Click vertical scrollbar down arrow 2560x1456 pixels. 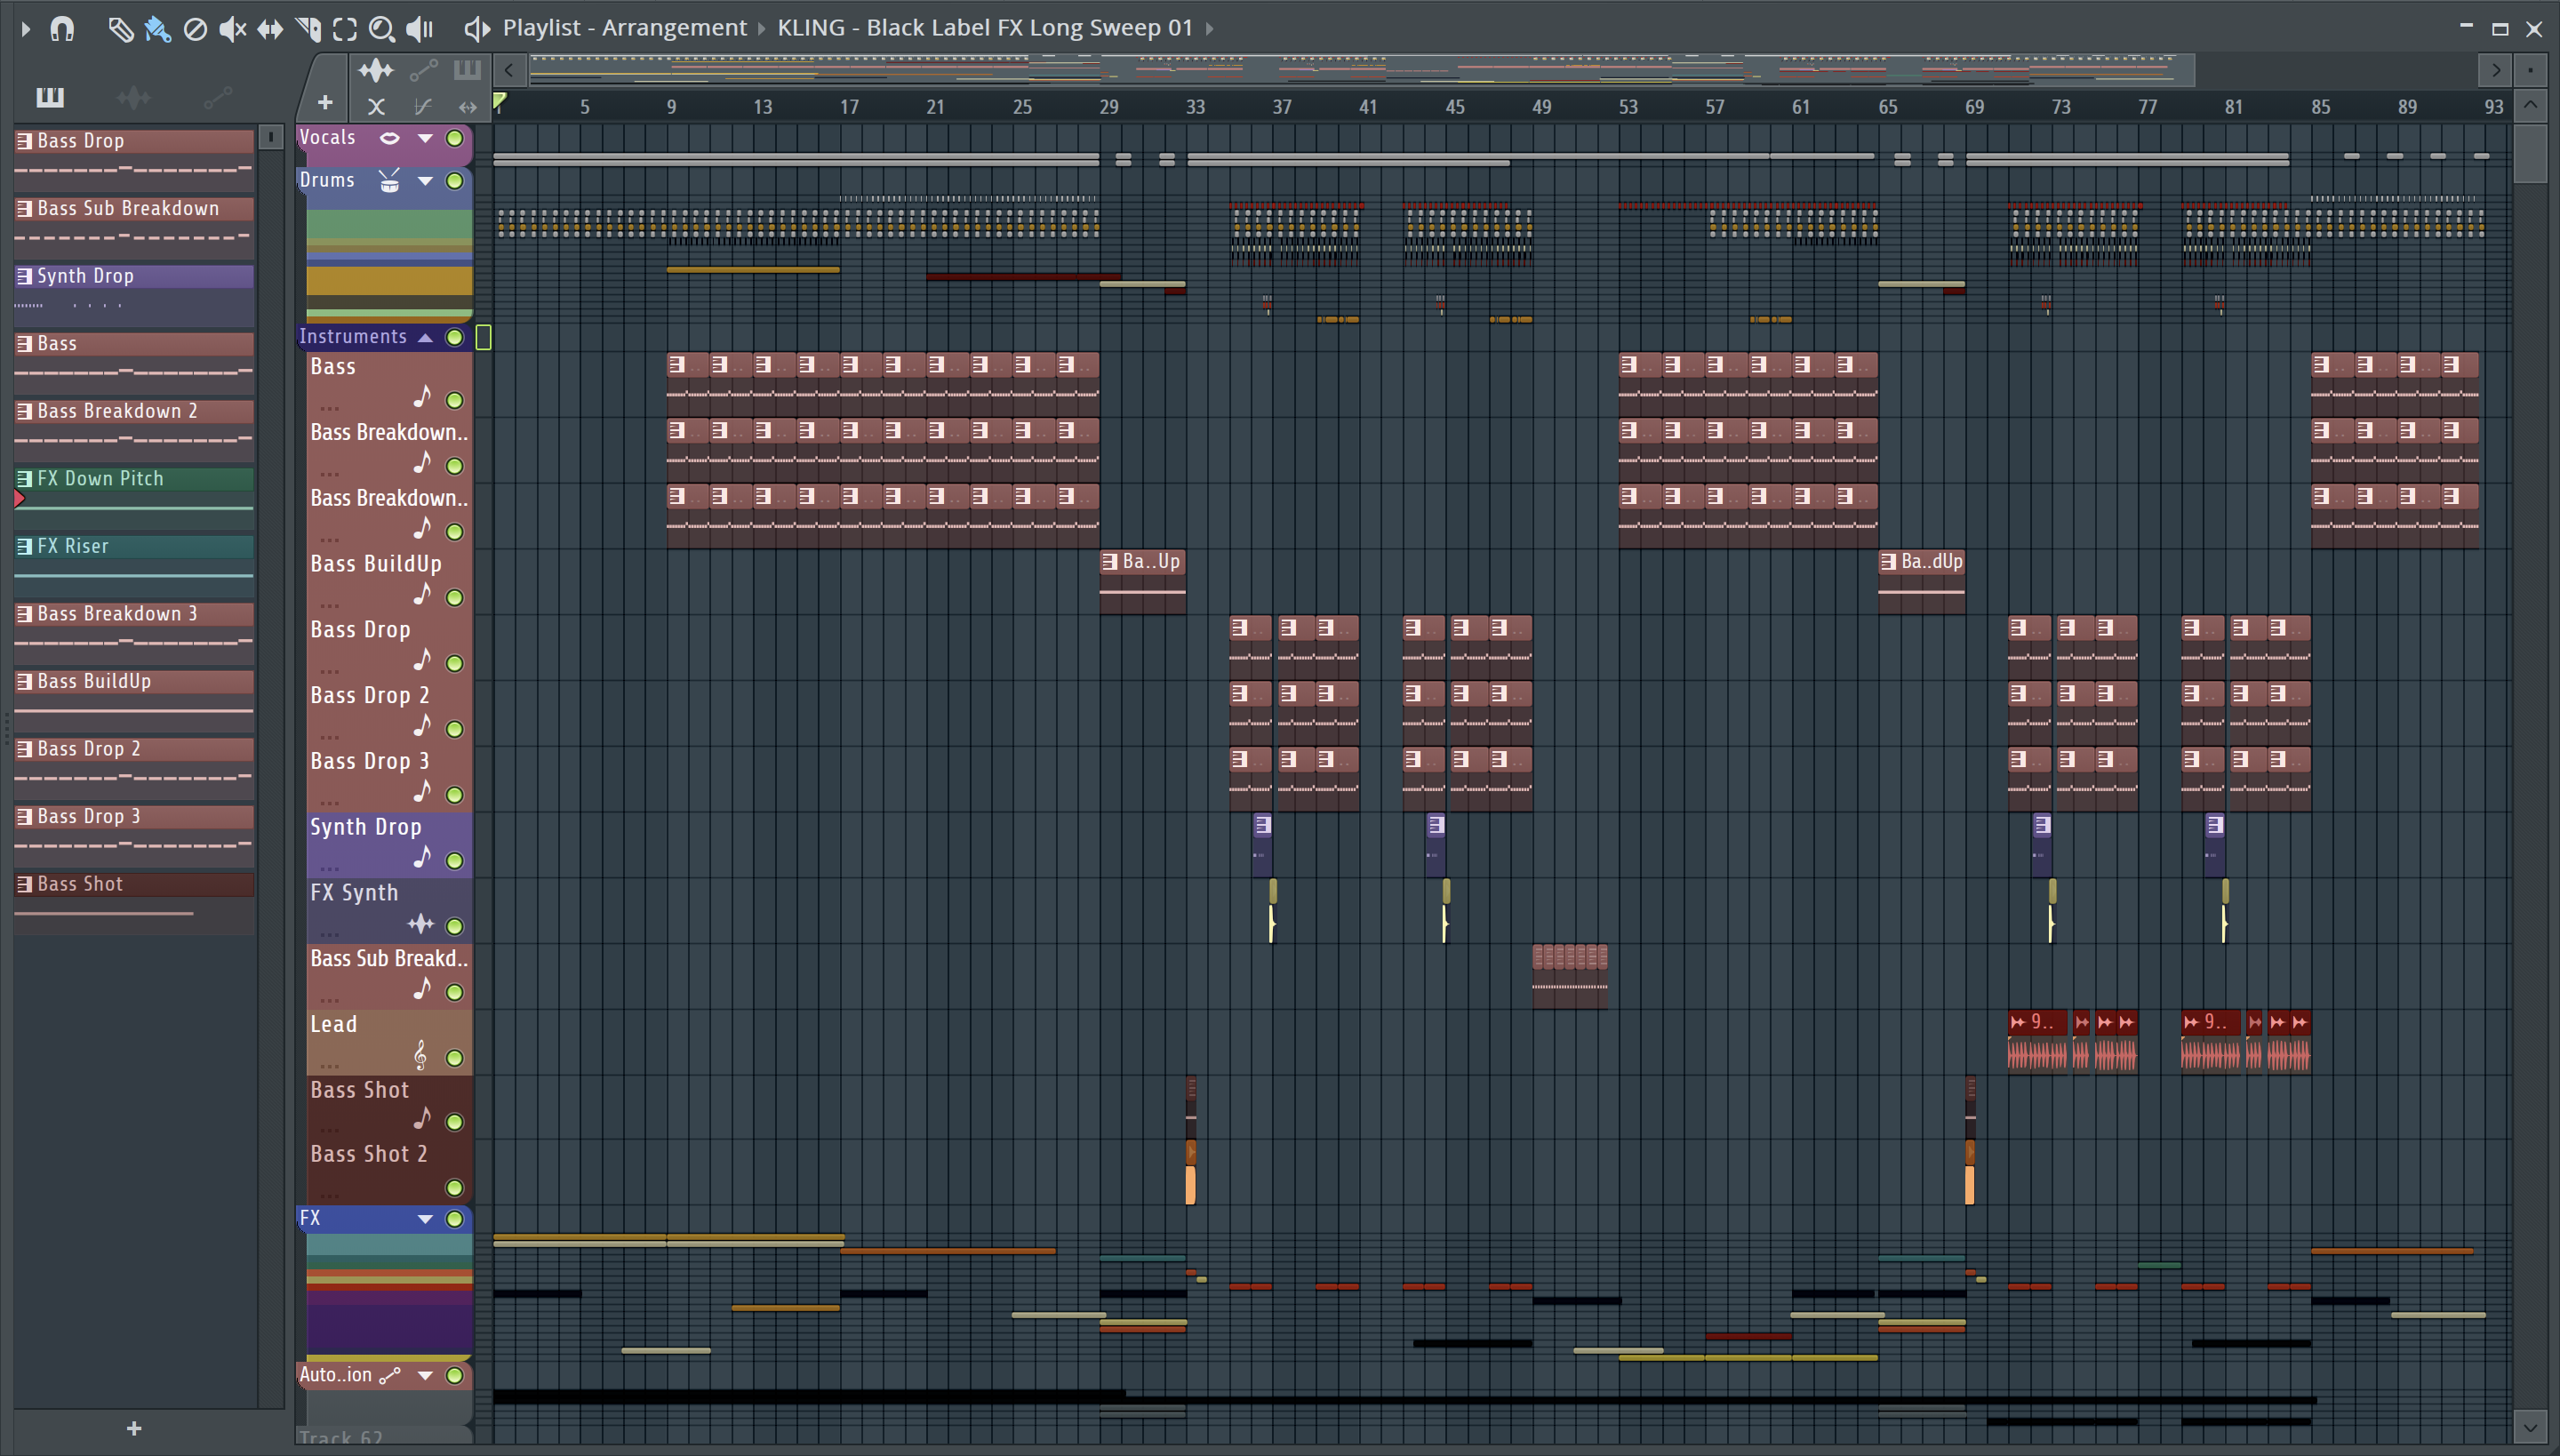[x=2530, y=1428]
